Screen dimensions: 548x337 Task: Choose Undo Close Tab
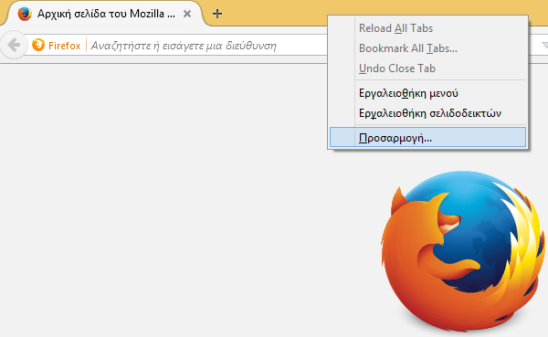[x=427, y=68]
